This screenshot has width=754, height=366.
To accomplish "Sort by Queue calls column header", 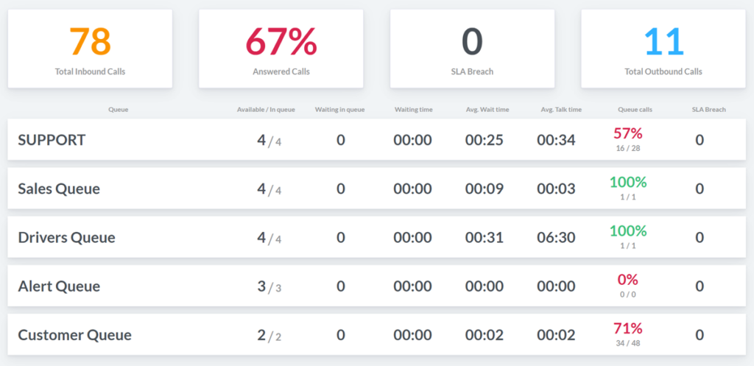I will (x=635, y=110).
